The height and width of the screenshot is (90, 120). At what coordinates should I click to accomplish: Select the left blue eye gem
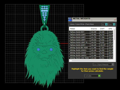(x=38, y=49)
